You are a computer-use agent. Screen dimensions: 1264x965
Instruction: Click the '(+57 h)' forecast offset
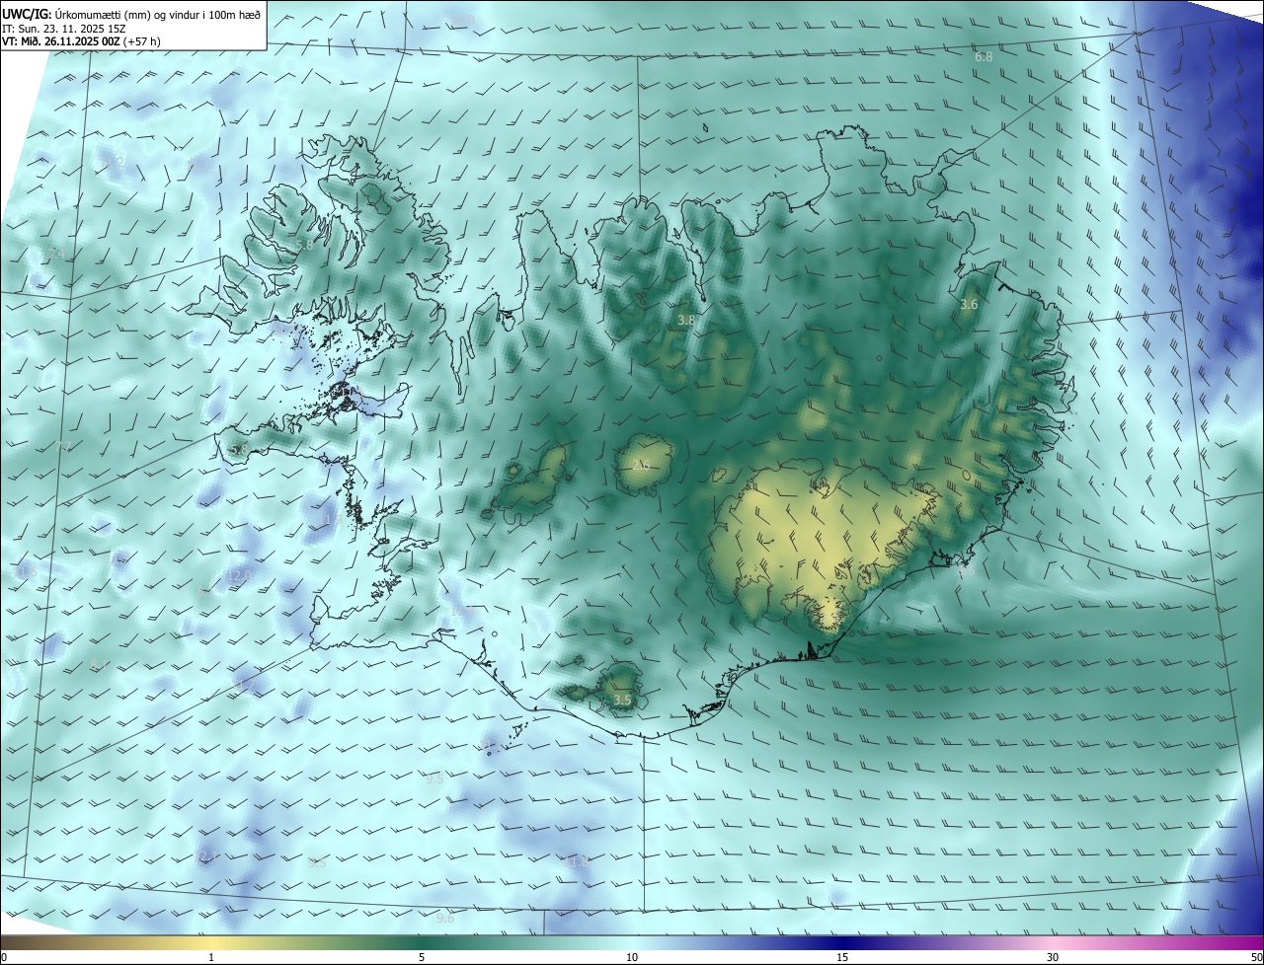[143, 41]
